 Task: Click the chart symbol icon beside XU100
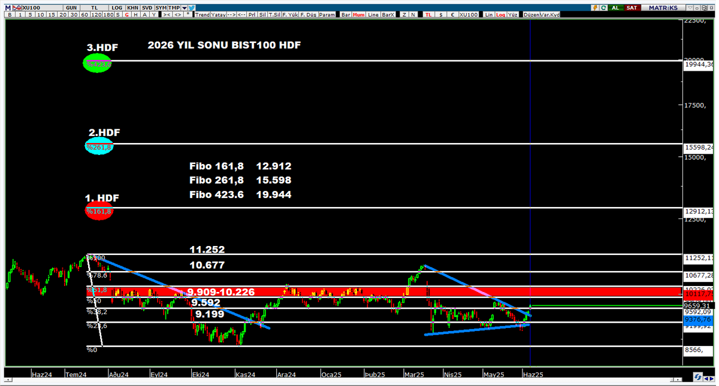click(x=17, y=8)
